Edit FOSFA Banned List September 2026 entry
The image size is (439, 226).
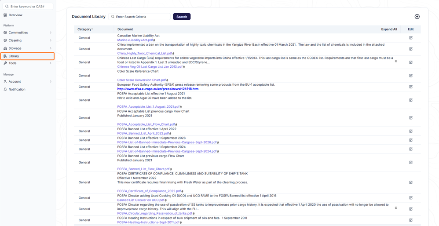coord(411,140)
